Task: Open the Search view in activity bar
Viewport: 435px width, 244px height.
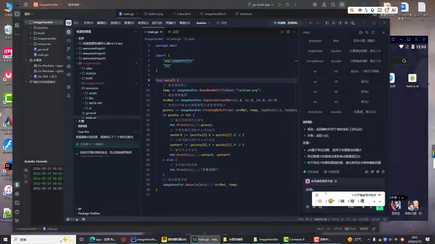Action: 69,41
